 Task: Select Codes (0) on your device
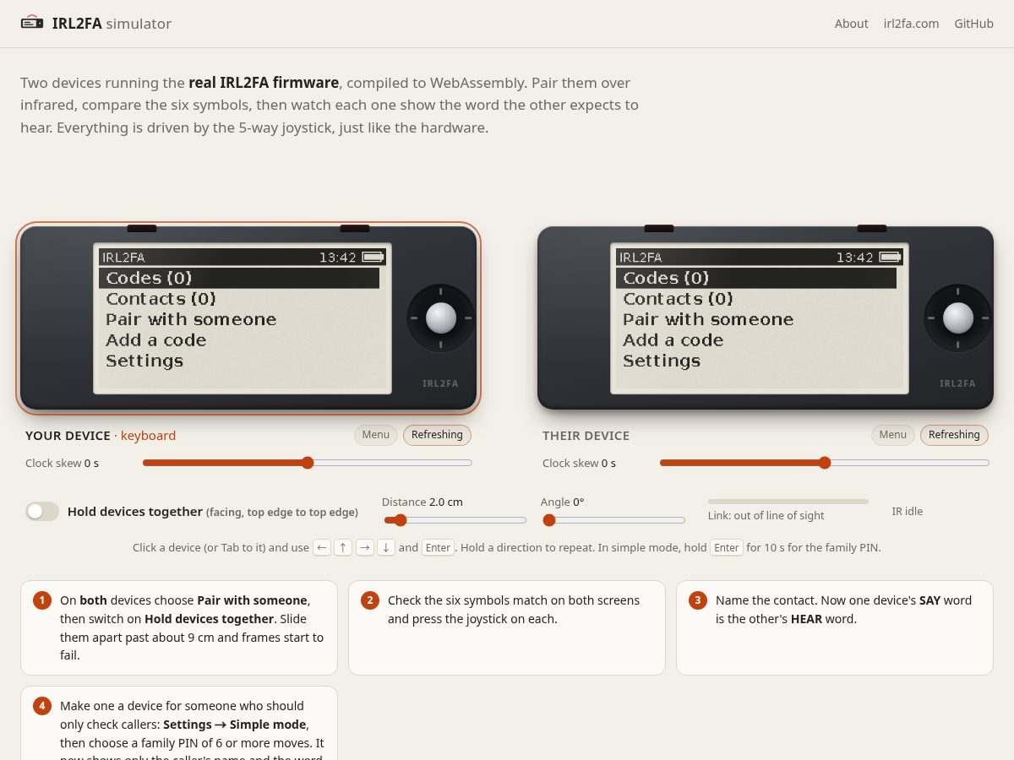(239, 278)
